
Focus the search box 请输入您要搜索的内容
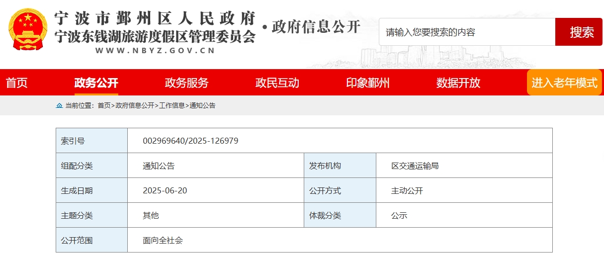click(467, 32)
